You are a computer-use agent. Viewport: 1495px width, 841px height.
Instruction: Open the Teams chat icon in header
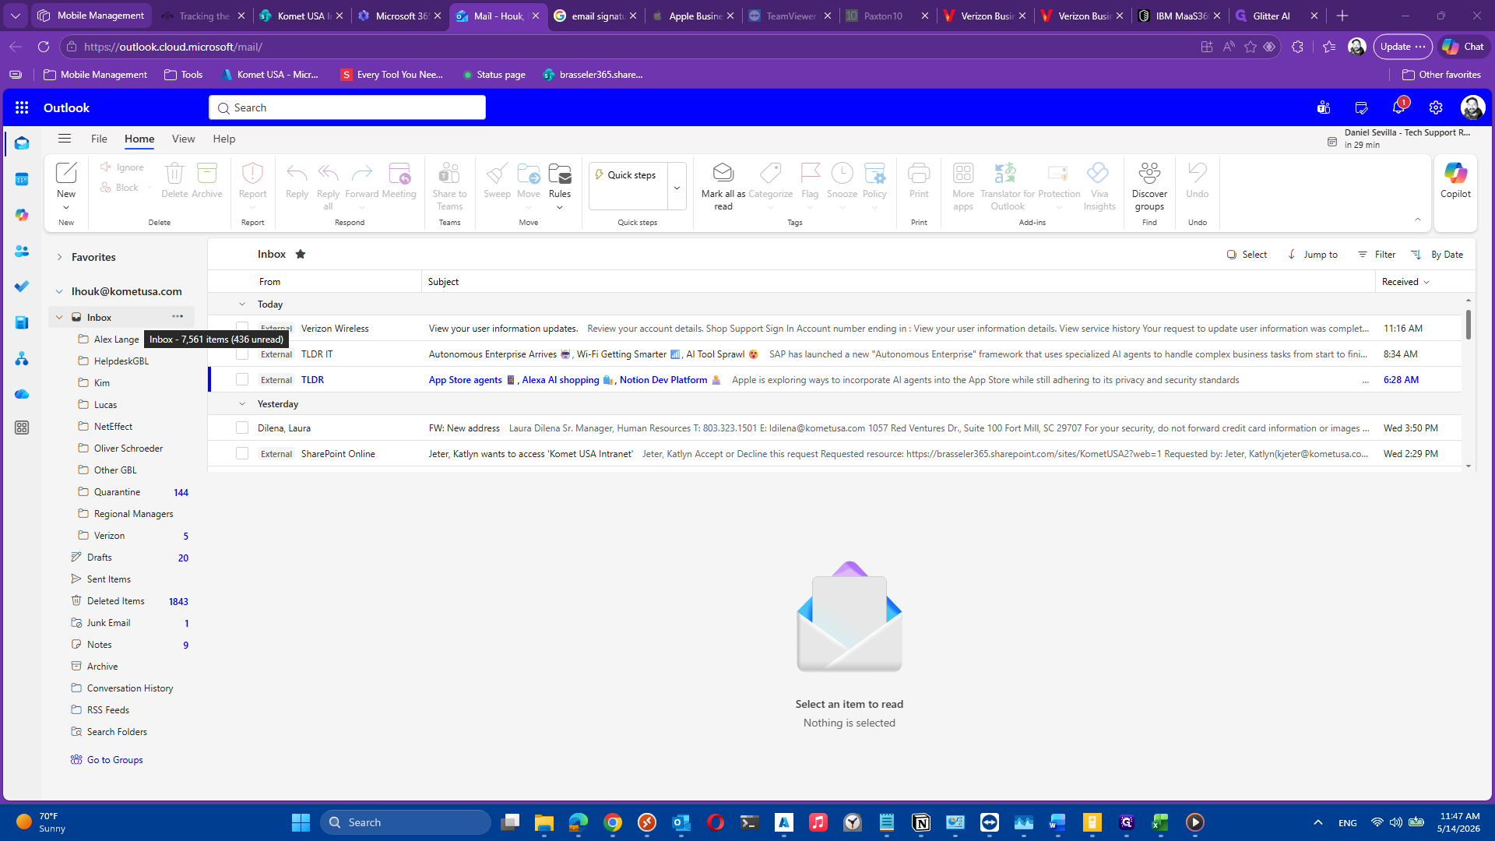tap(1324, 107)
